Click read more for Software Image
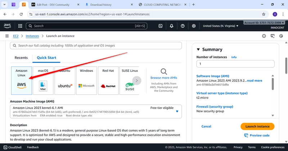Screen dimensions: 288x151 [255, 81]
